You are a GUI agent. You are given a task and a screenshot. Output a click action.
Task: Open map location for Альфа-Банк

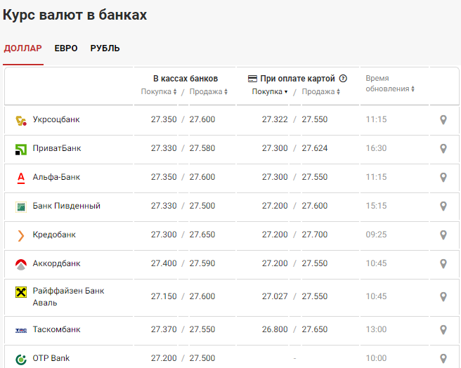[443, 178]
